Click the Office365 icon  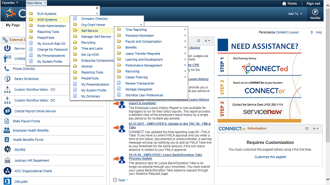(7, 181)
